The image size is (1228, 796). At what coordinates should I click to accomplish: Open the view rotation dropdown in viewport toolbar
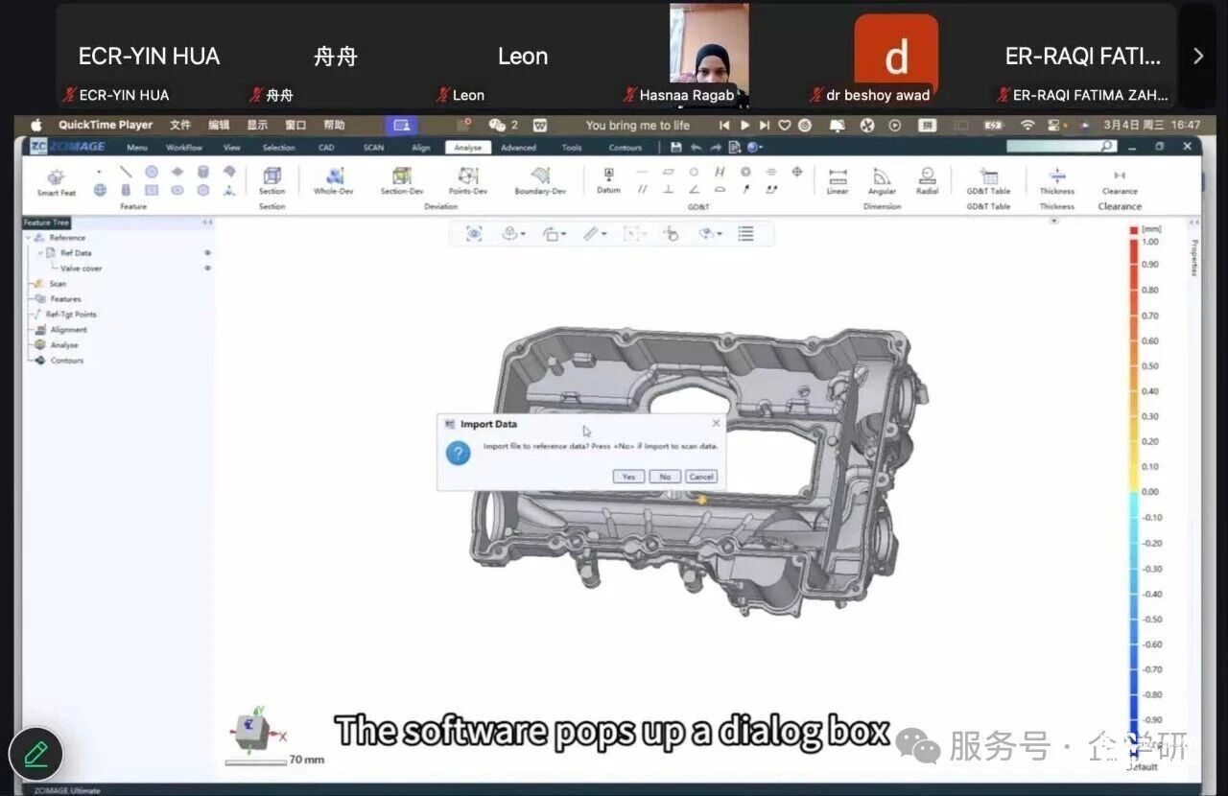(x=555, y=234)
